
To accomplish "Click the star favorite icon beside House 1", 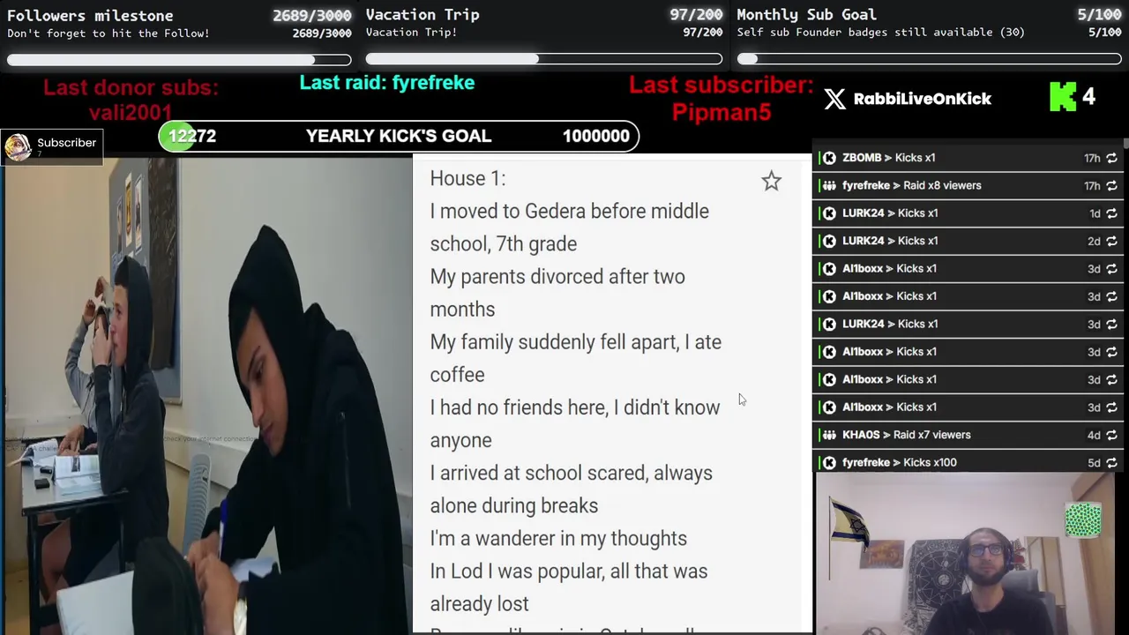I will click(772, 181).
